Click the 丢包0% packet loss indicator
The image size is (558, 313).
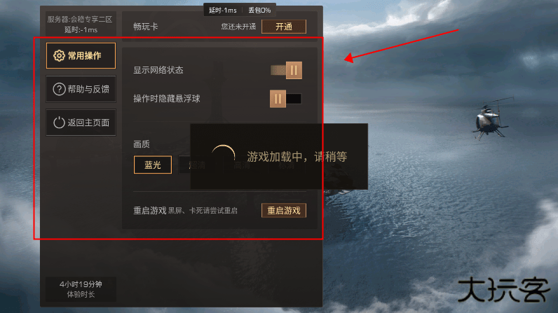(x=259, y=11)
